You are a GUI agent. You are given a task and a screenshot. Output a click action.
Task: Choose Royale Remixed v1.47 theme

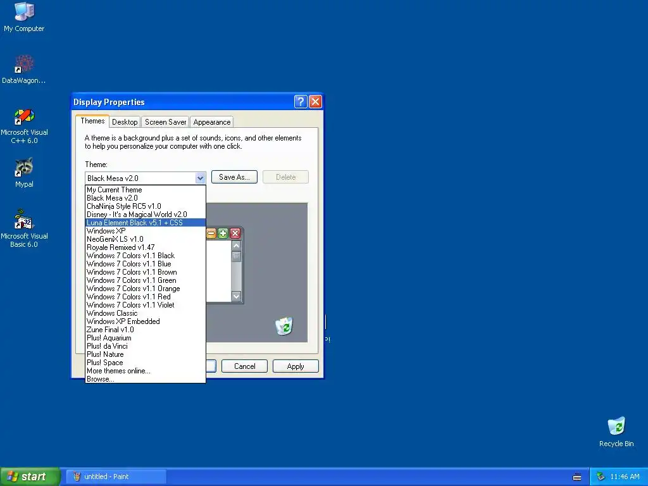146,247
